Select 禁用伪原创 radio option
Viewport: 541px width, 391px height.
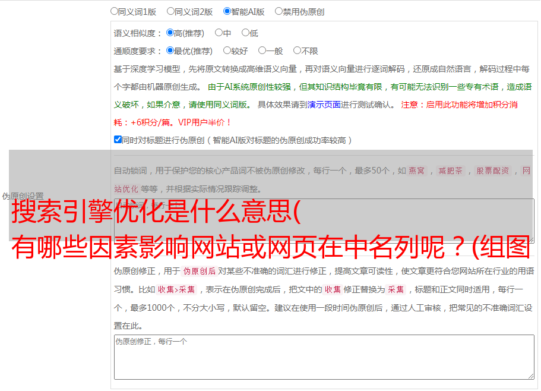tap(279, 11)
